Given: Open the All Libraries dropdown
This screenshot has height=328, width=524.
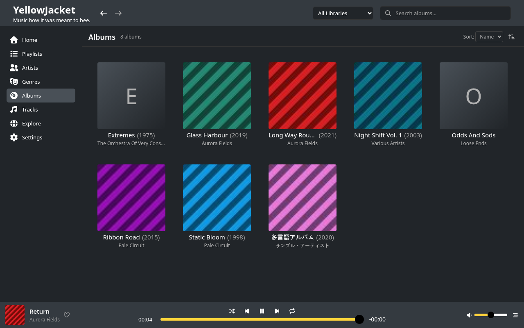Looking at the screenshot, I should click(343, 13).
